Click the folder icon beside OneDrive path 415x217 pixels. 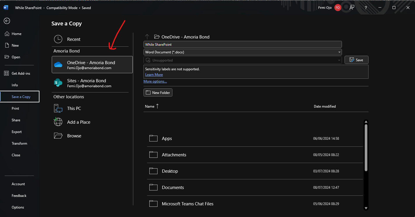(157, 37)
